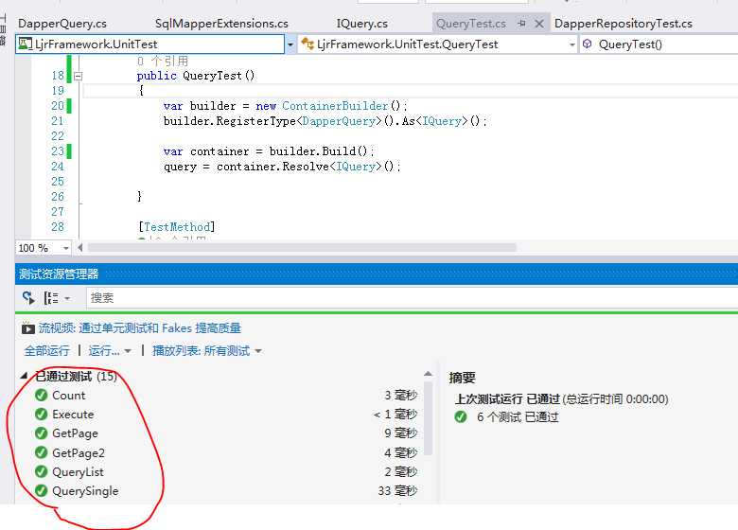Click the last test run passed summary line
738x530 pixels.
561,399
